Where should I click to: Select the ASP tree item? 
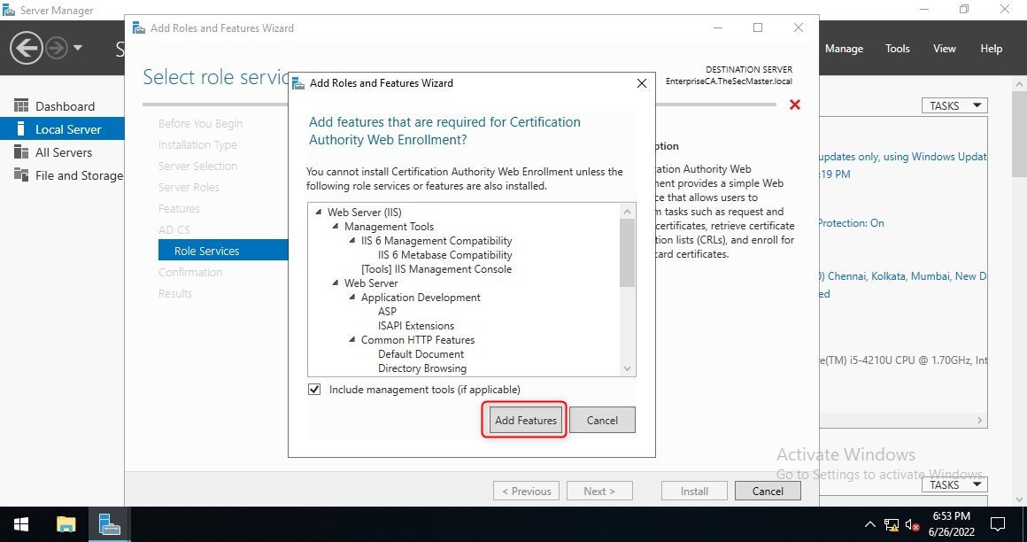coord(387,312)
